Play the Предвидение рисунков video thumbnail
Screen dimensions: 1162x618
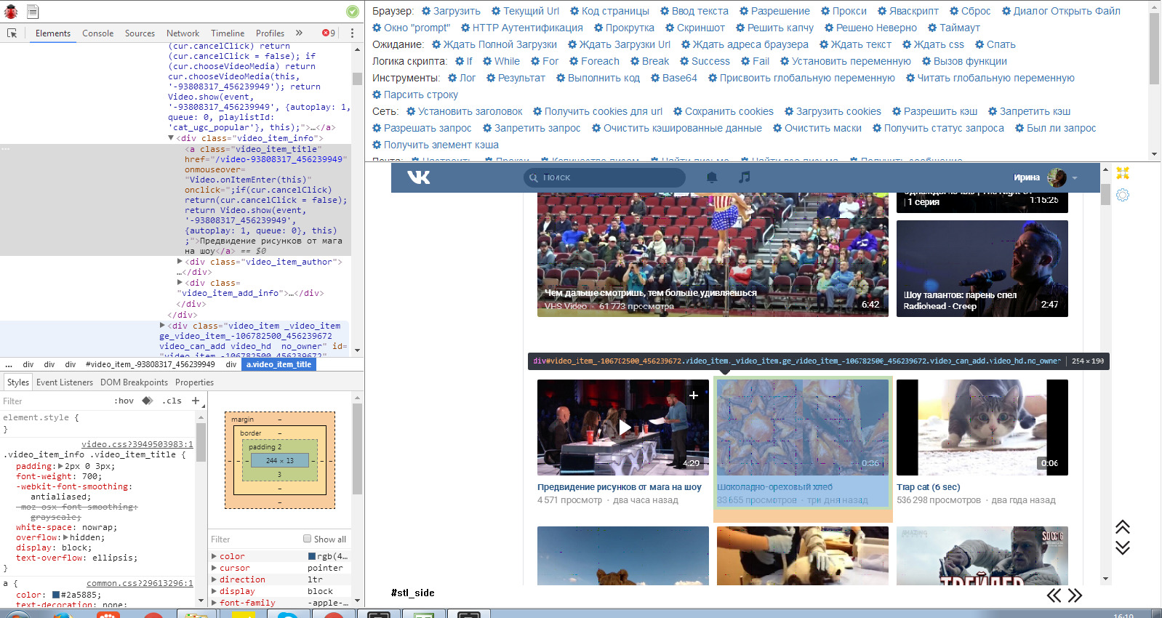pos(623,428)
